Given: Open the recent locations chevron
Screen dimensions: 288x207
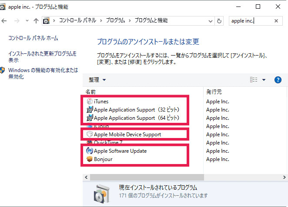Looking at the screenshot, I should tap(27, 21).
